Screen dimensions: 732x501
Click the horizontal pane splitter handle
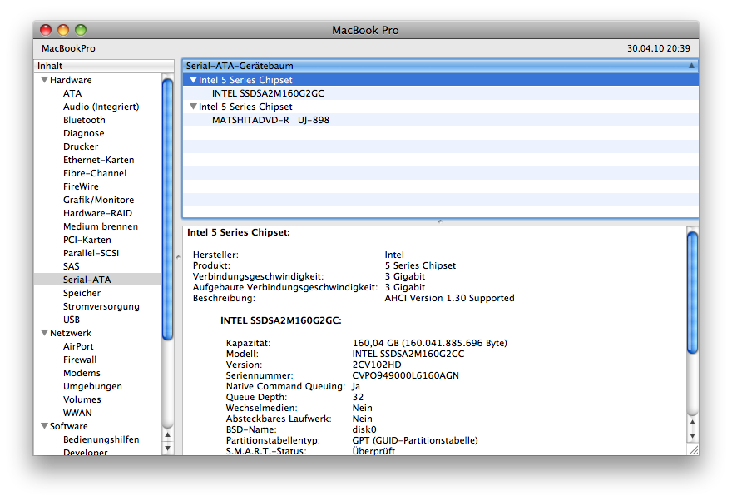pyautogui.click(x=440, y=221)
